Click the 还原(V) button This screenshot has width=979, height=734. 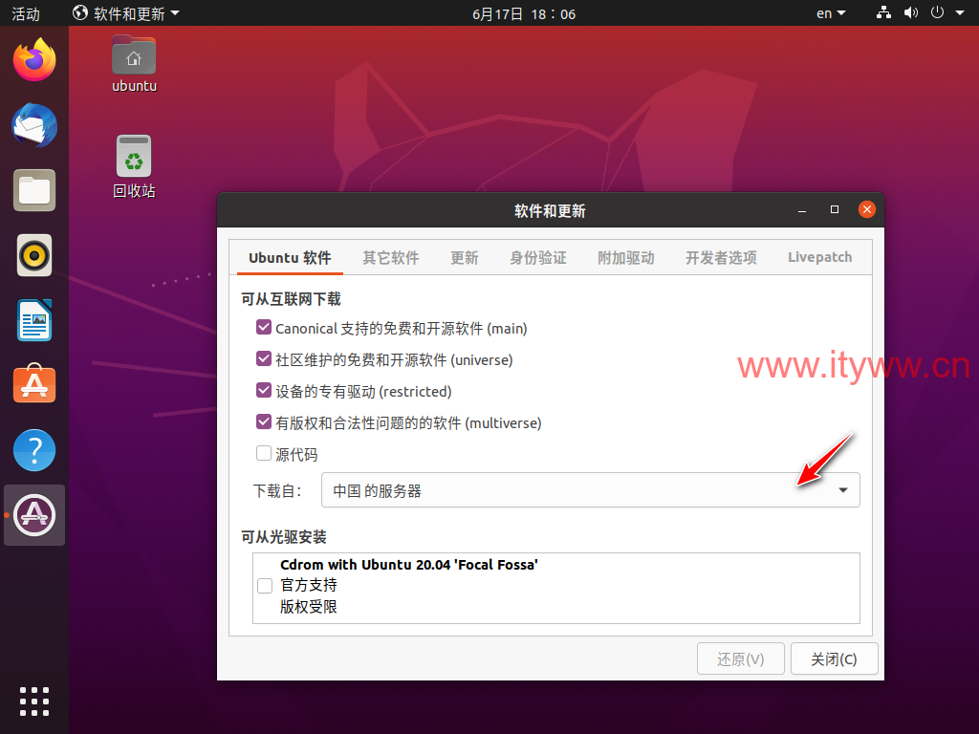(x=741, y=658)
